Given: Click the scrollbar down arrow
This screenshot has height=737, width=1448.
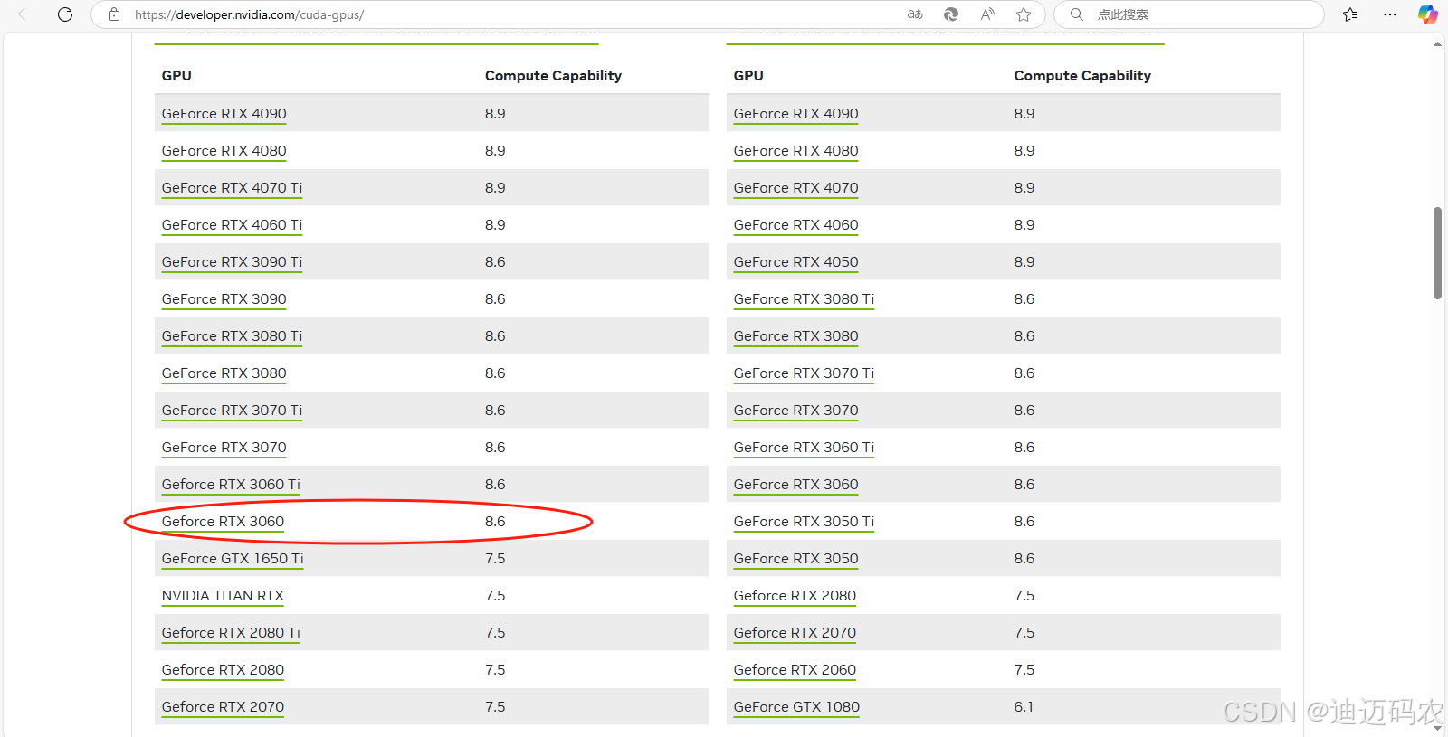Looking at the screenshot, I should click(1437, 727).
